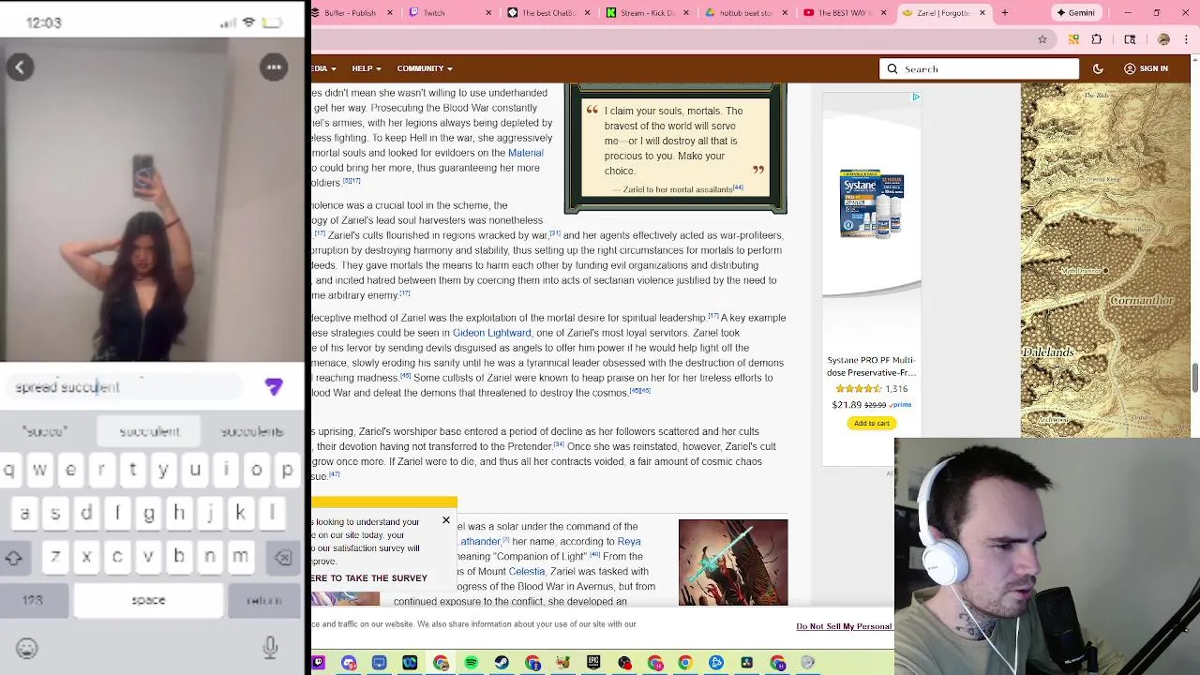Switch to the Stream - Kick tab
Image resolution: width=1200 pixels, height=675 pixels.
(647, 13)
